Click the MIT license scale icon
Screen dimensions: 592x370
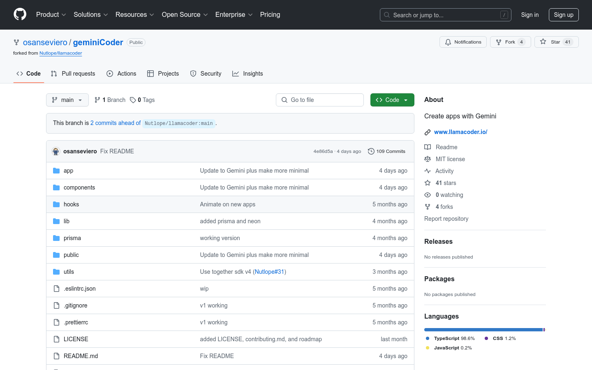point(428,159)
